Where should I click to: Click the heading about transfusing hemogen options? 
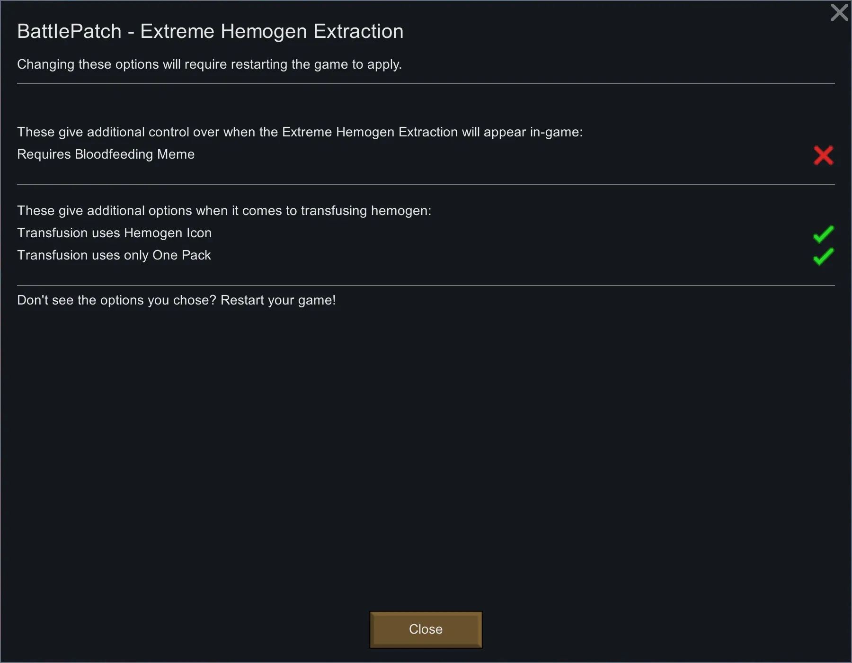(x=224, y=211)
